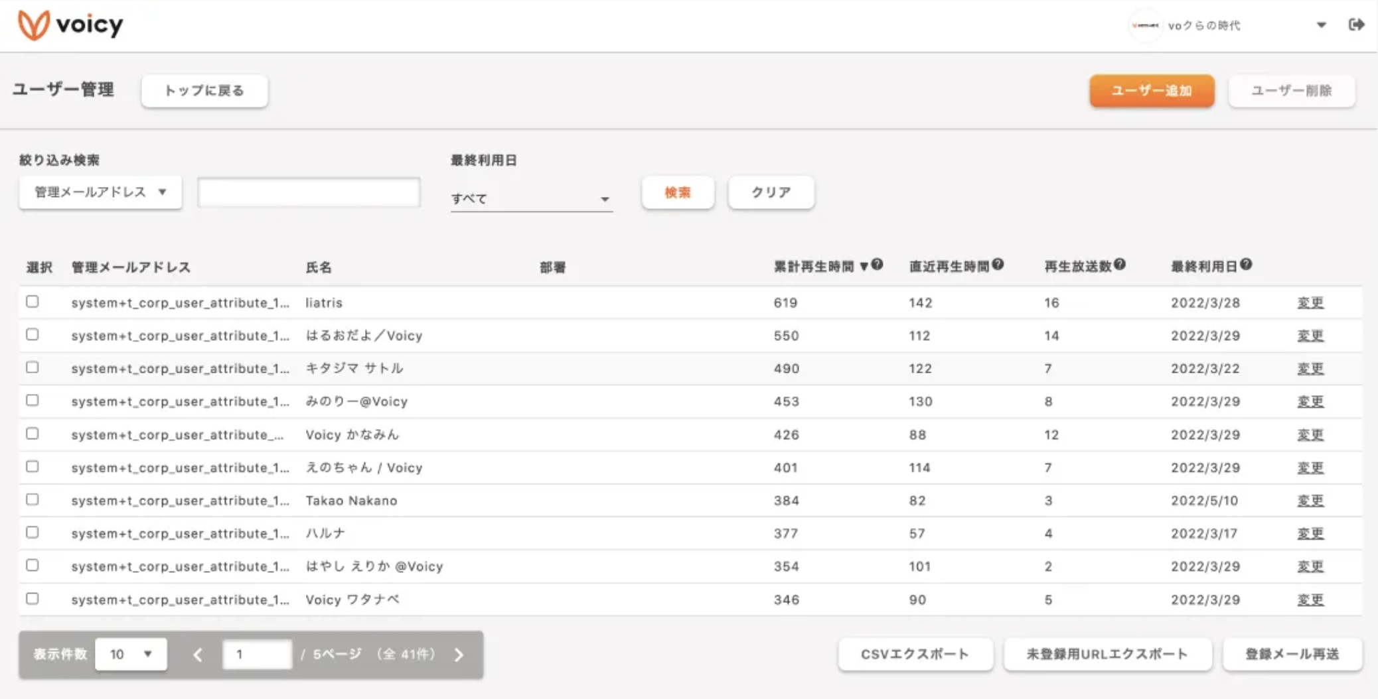Select the checkbox for はやし えりか @Voicy row
This screenshot has width=1378, height=699.
coord(33,566)
